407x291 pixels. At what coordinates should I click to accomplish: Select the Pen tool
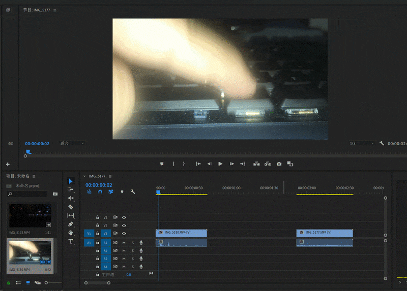pos(71,224)
